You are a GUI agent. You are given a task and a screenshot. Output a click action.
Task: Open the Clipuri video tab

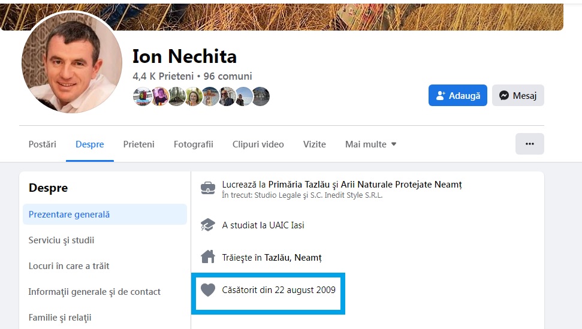[x=258, y=144]
